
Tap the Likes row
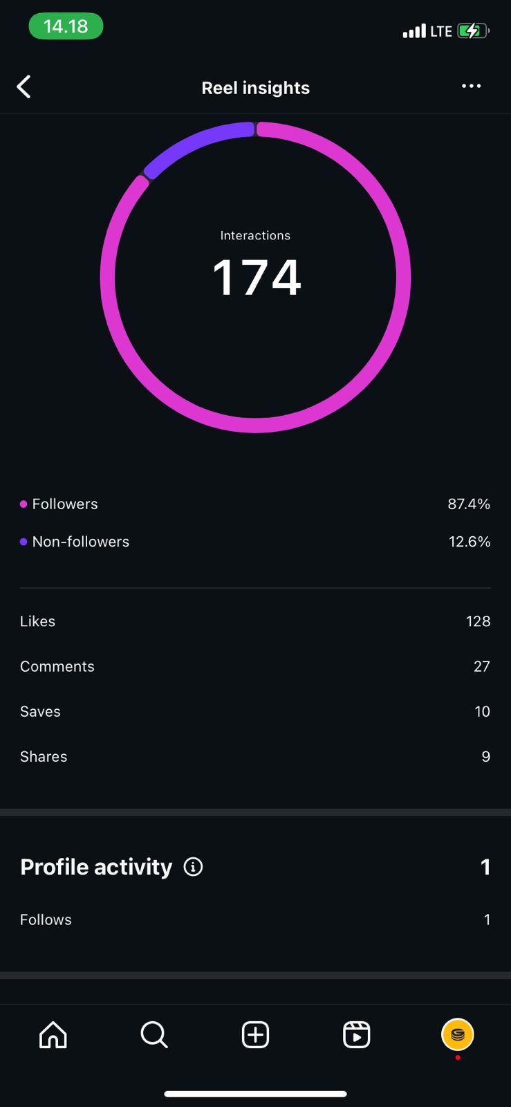point(255,621)
